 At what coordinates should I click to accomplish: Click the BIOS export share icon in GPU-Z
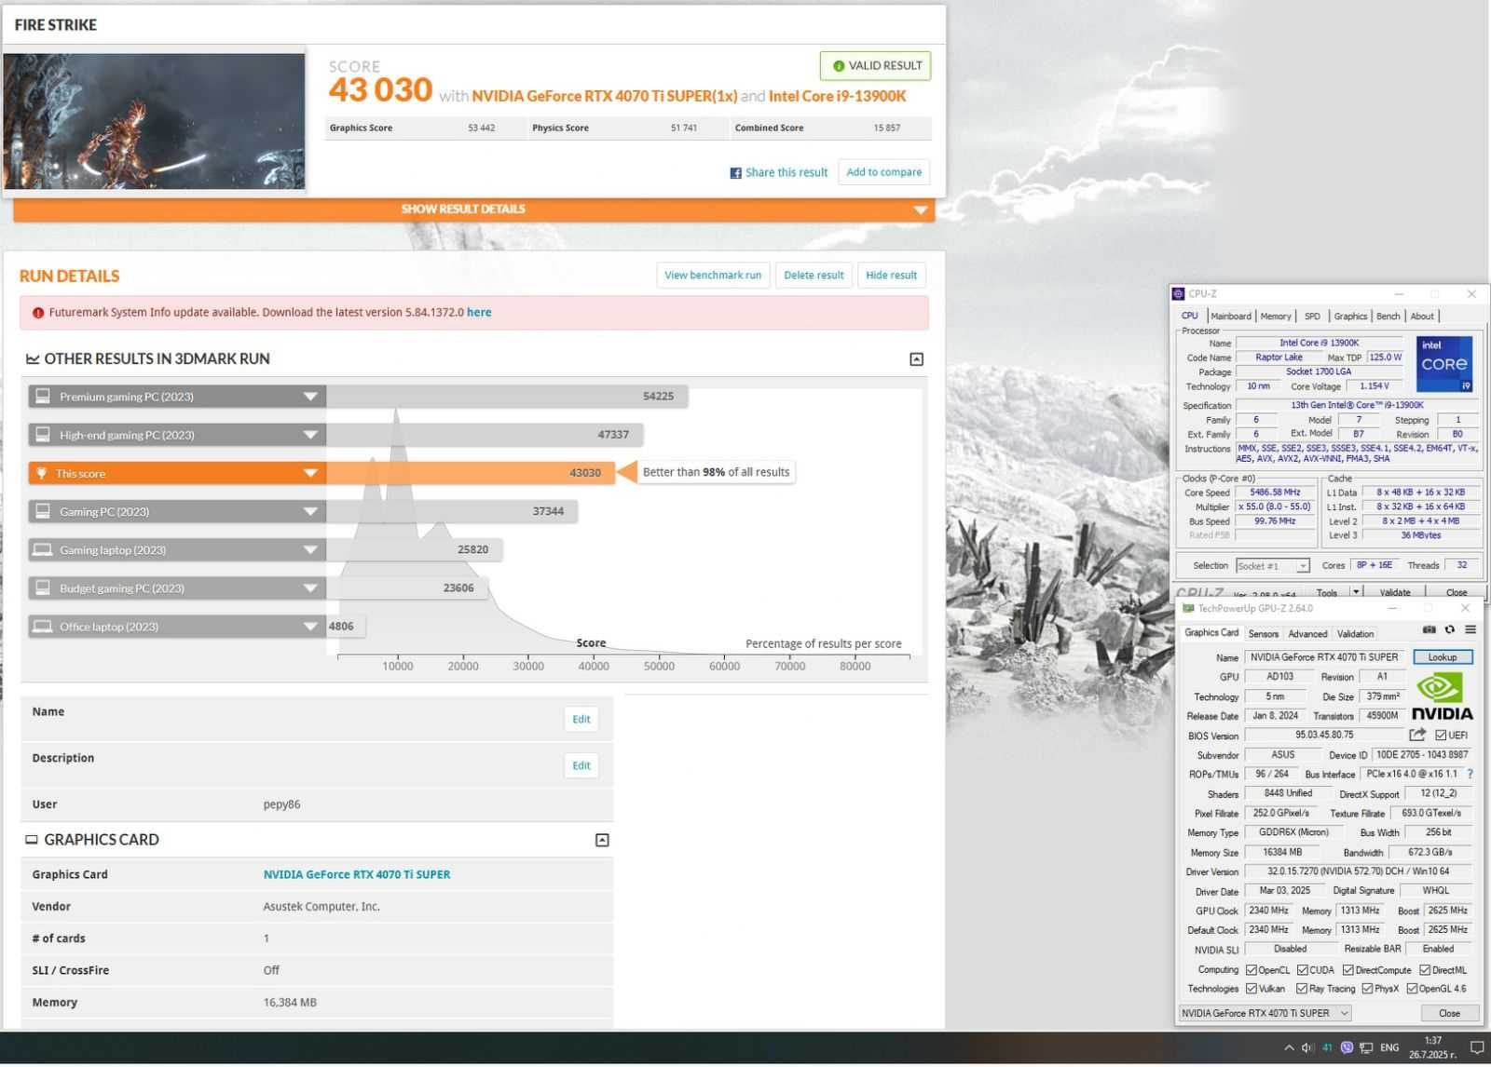(x=1418, y=735)
